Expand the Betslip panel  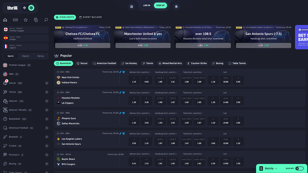[269, 169]
